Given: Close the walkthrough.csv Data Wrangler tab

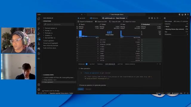Looking at the screenshot, I should point(127,18).
